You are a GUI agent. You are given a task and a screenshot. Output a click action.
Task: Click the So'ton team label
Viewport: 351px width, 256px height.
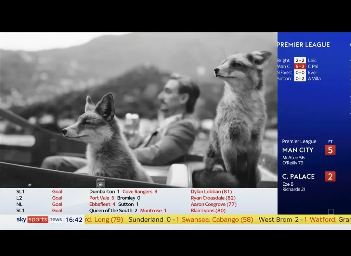[284, 78]
